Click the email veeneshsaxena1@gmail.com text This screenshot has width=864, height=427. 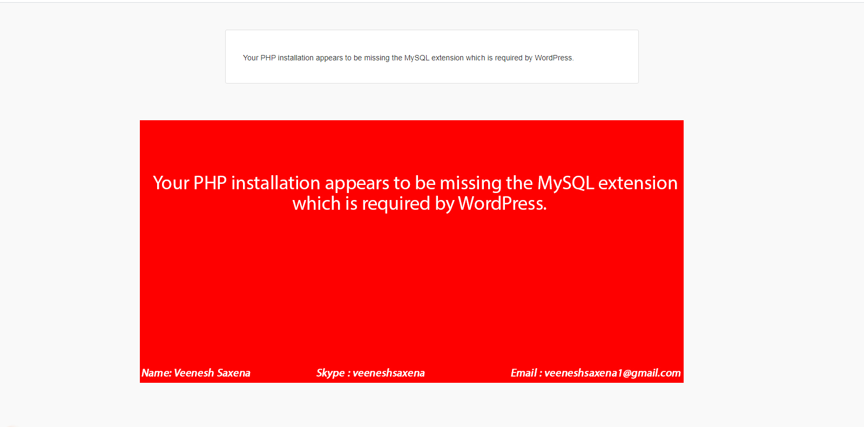pyautogui.click(x=612, y=373)
